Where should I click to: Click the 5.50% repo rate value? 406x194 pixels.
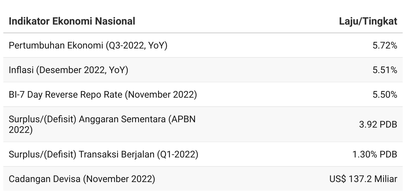click(x=385, y=95)
